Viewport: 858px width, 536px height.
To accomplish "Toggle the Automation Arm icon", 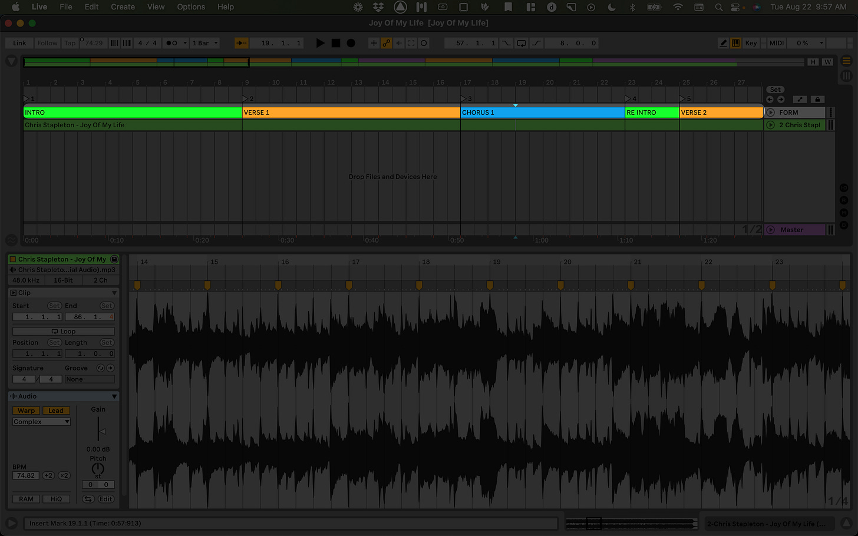I will click(386, 43).
